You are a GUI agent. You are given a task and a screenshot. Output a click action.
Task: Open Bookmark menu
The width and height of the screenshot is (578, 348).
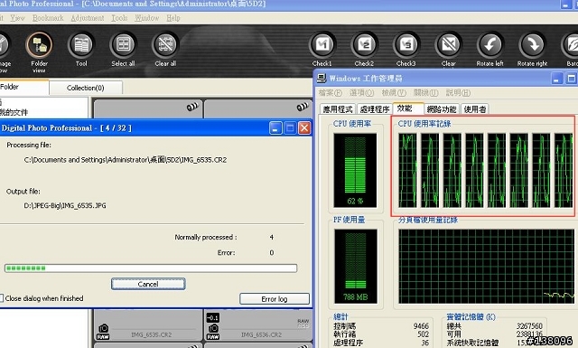(x=48, y=18)
